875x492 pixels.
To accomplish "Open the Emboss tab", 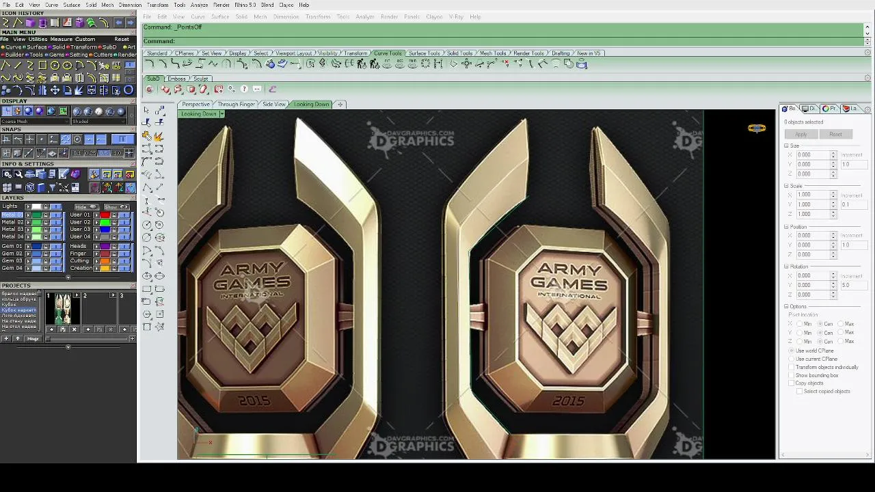I will point(176,79).
